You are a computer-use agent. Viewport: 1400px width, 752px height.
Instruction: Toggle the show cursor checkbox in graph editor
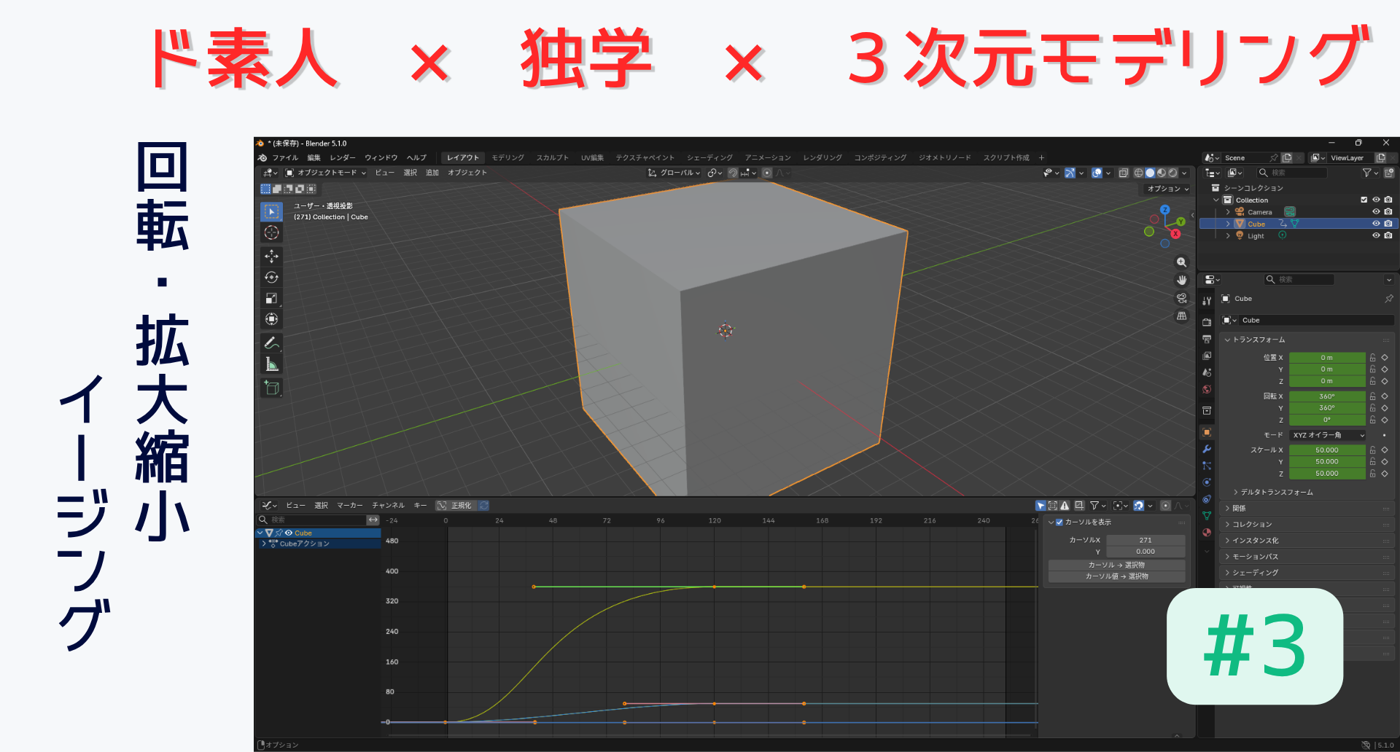click(x=1059, y=522)
